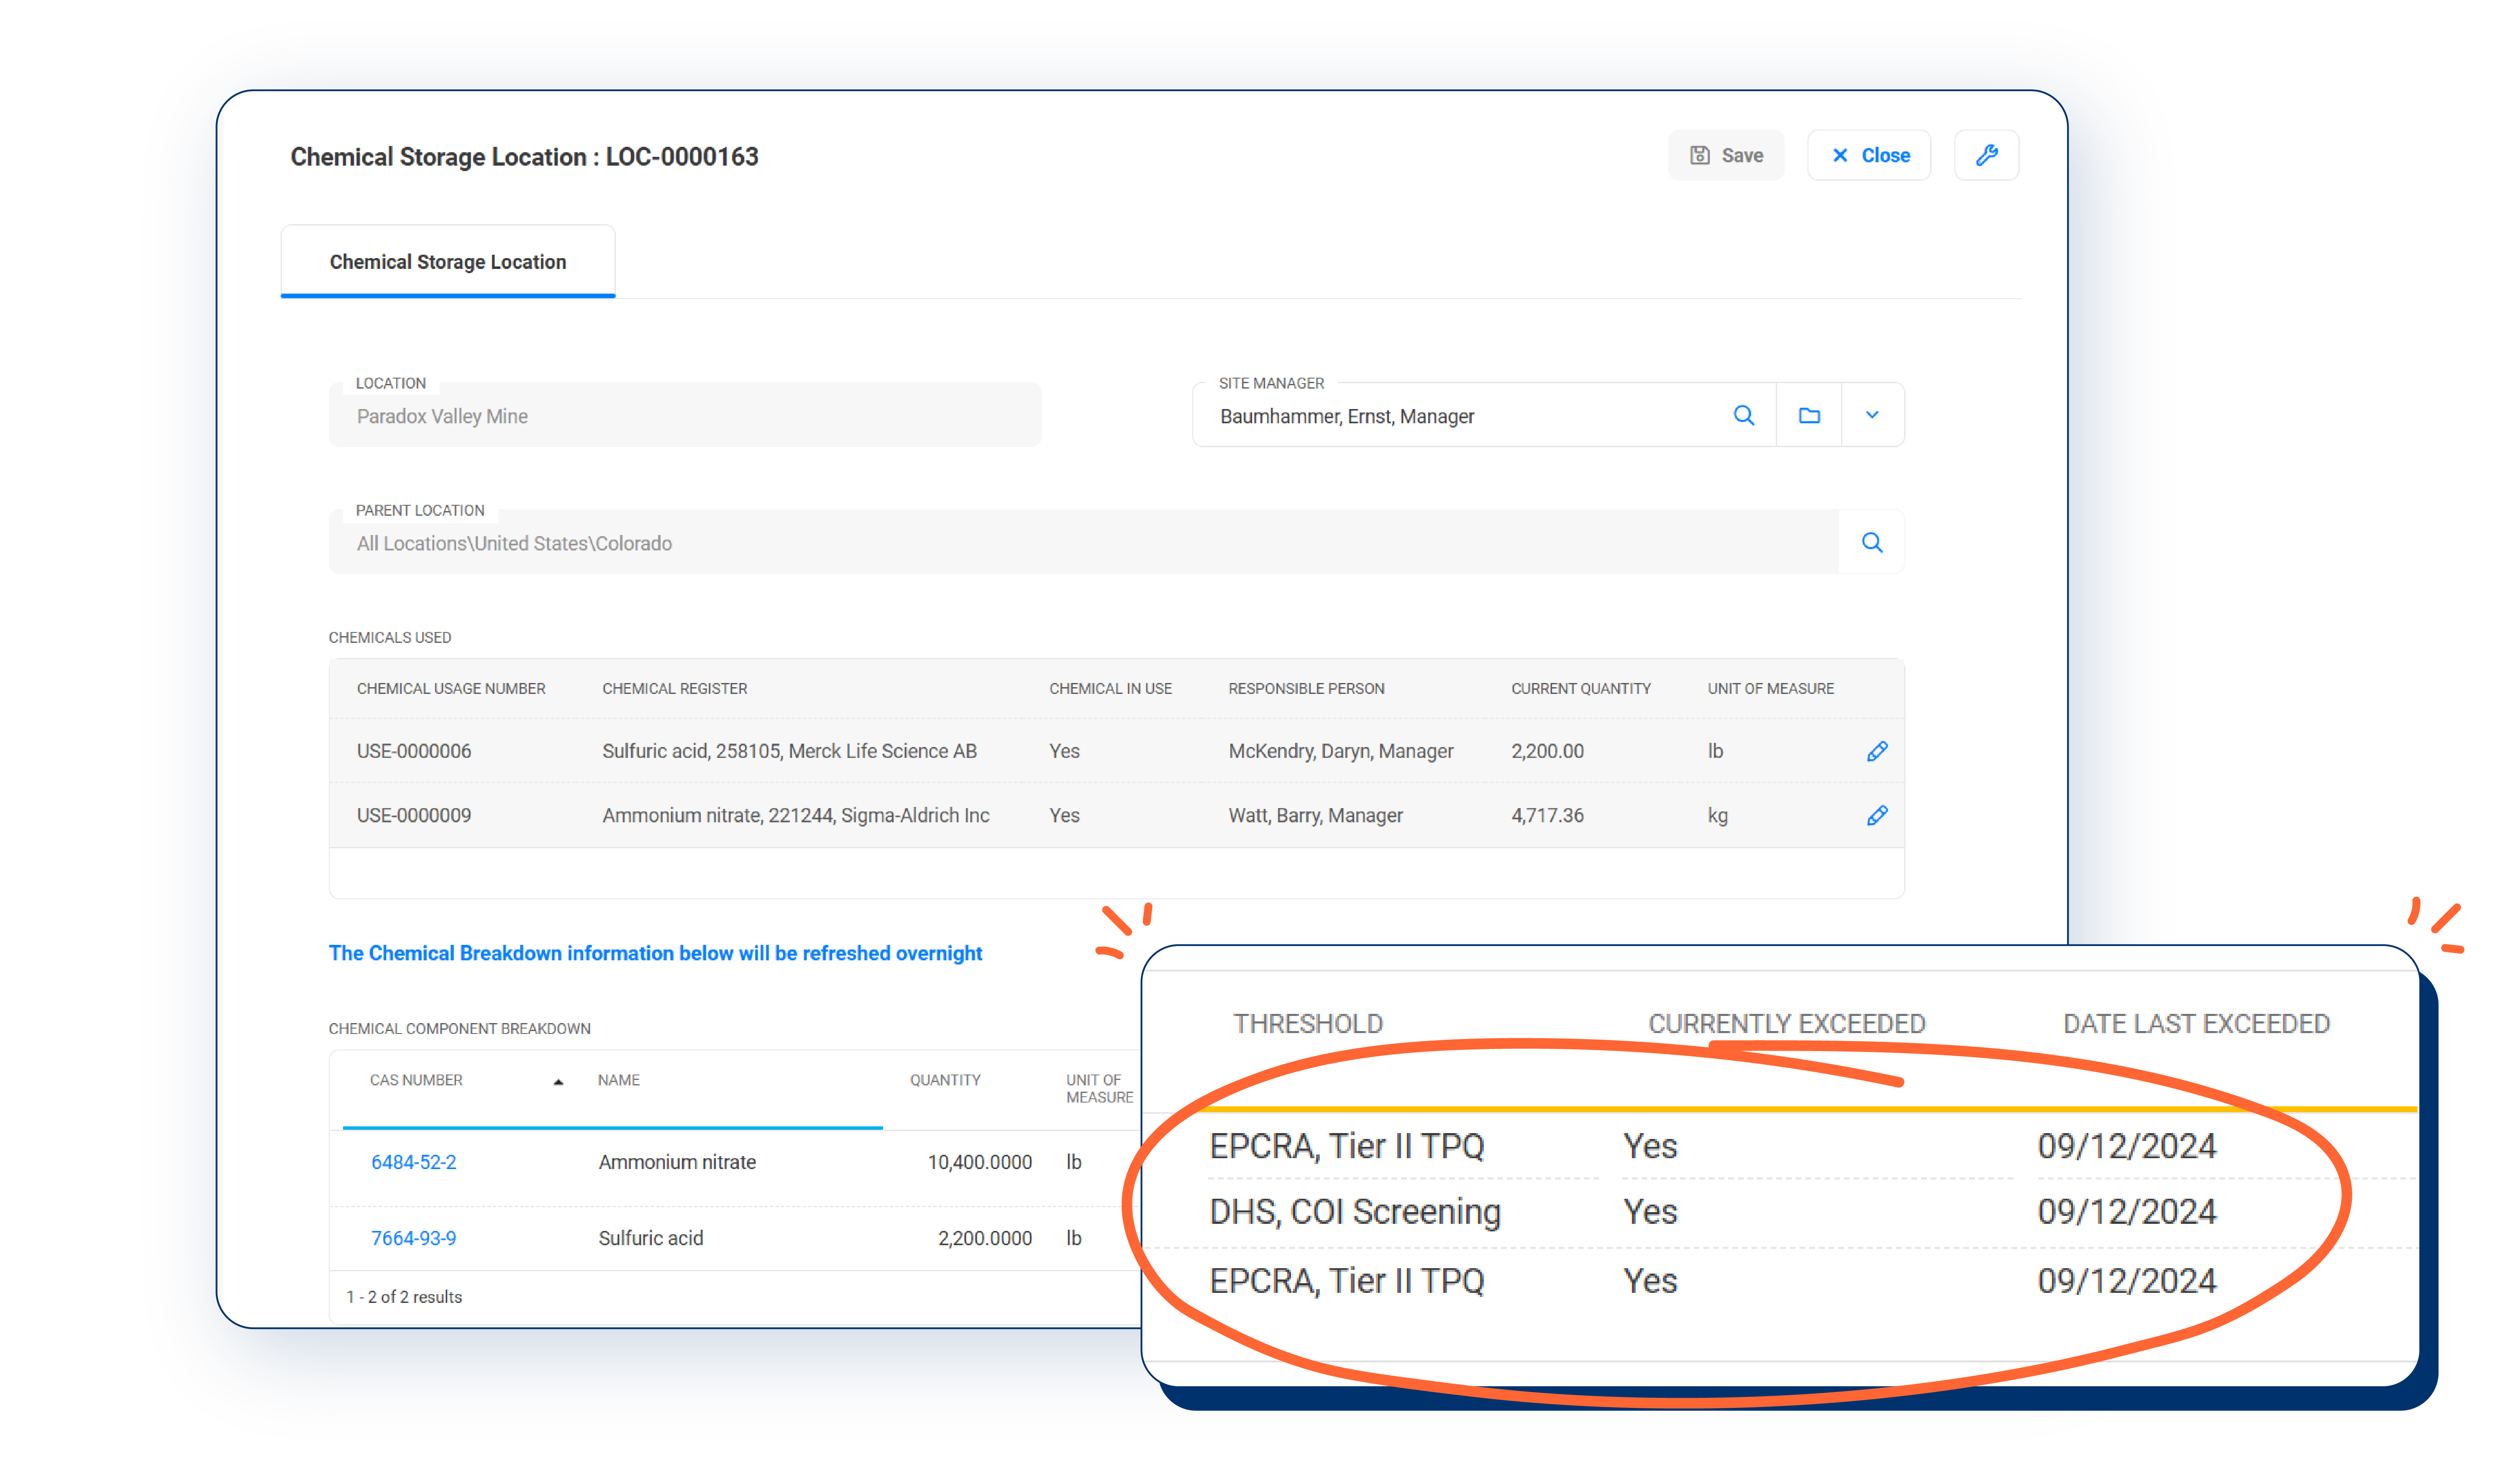This screenshot has width=2510, height=1484.
Task: Toggle CAS Number sort arrow
Action: [558, 1082]
